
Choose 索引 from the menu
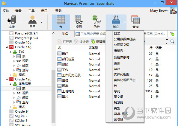tap(117, 63)
